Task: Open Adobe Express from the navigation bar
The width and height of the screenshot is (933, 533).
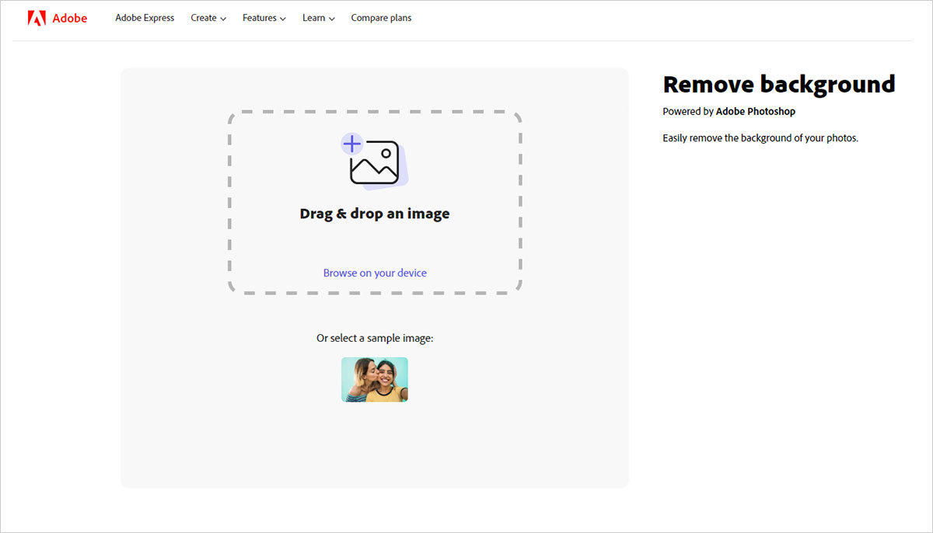Action: click(x=145, y=18)
